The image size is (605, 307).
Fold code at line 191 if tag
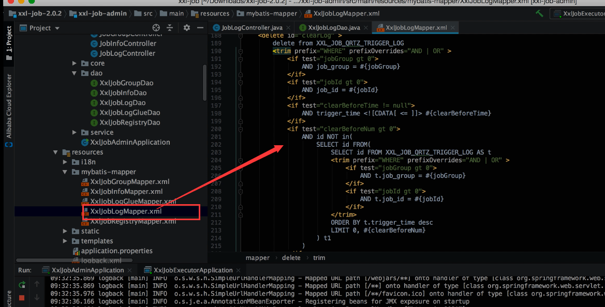click(240, 59)
